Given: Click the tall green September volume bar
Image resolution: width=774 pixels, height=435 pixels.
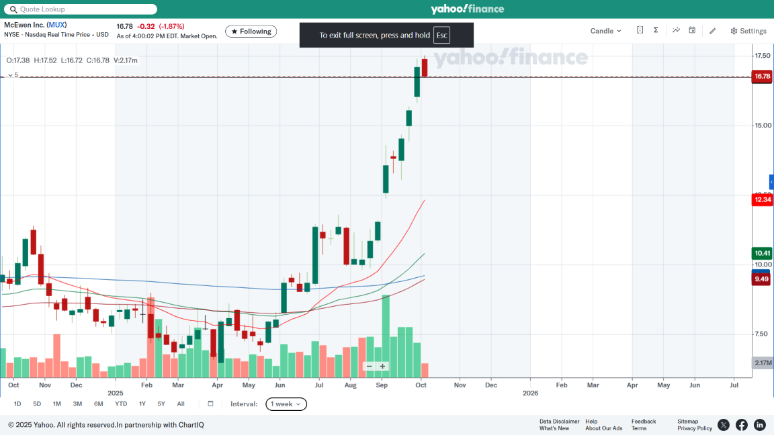Looking at the screenshot, I should coord(386,336).
